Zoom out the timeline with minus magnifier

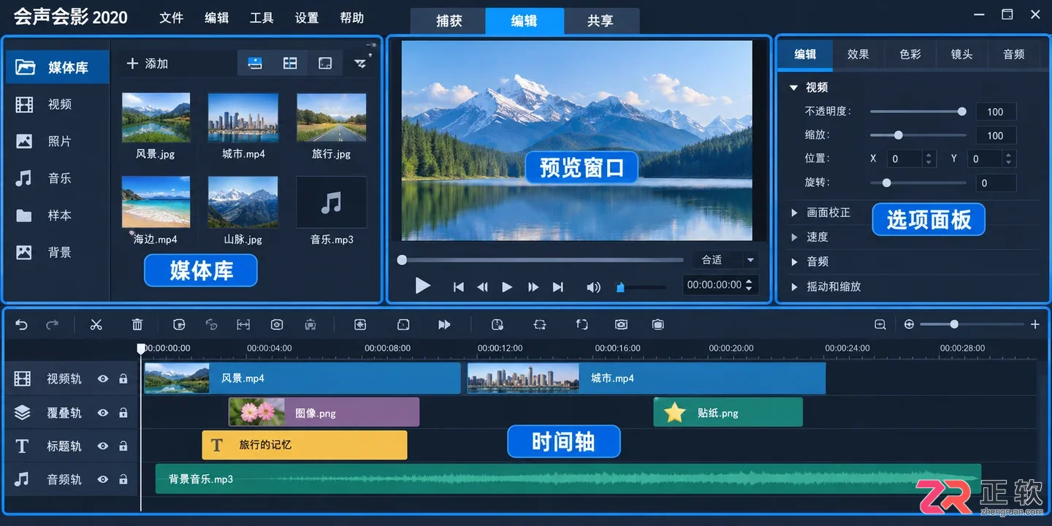click(x=880, y=324)
